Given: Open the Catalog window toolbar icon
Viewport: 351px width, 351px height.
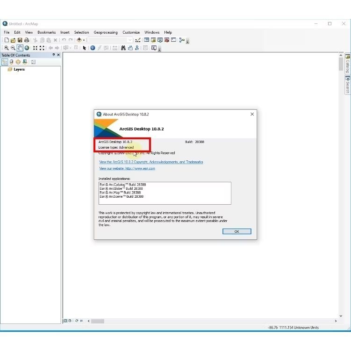Looking at the screenshot, I should [x=153, y=40].
